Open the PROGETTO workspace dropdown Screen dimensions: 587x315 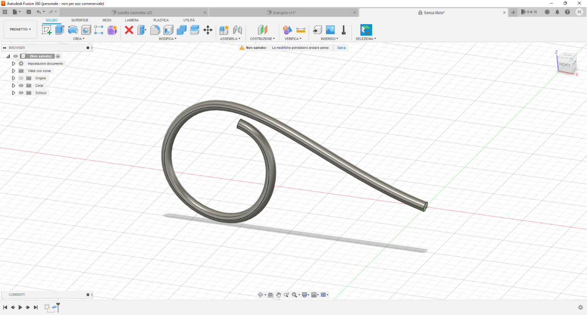(20, 29)
